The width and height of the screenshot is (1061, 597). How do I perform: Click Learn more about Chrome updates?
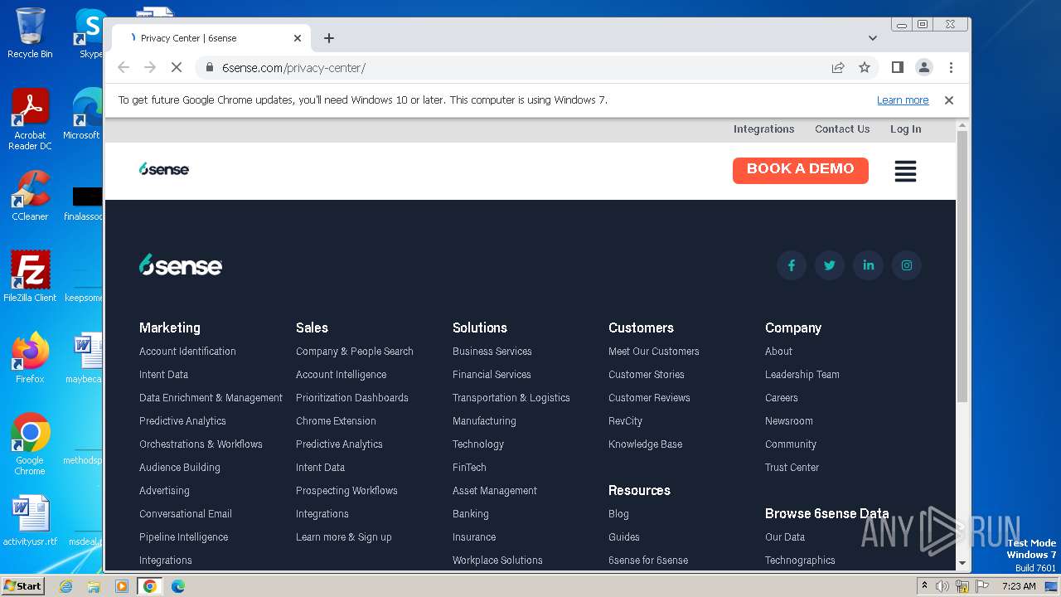click(x=903, y=100)
